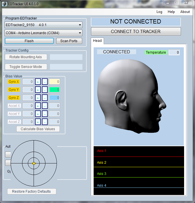Screen dimensions: 195x203
Task: Minimize the EDTracker UI window
Action: 168,3
